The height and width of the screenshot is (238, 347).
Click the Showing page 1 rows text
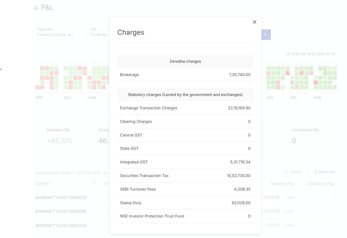point(68,173)
